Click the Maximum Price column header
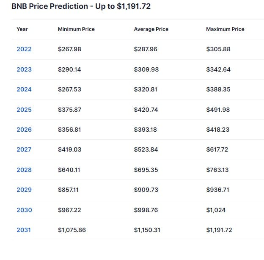The width and height of the screenshot is (264, 260). (x=225, y=29)
